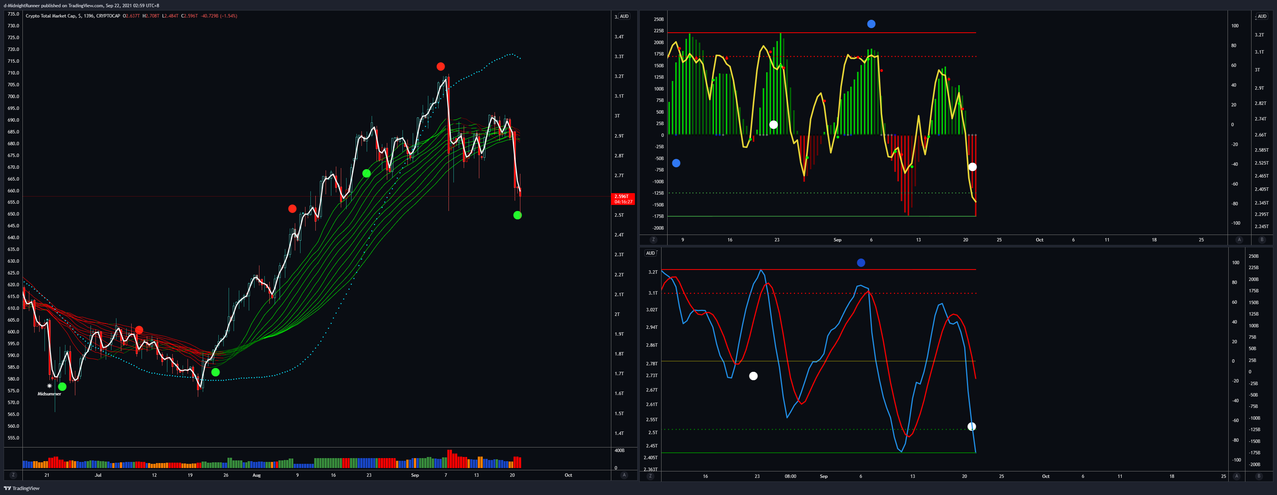Image resolution: width=1277 pixels, height=495 pixels.
Task: Open AUD currency selector on main chart
Action: (624, 16)
